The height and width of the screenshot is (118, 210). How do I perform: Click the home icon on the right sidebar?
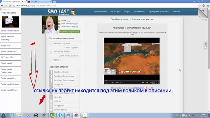[x=206, y=43]
